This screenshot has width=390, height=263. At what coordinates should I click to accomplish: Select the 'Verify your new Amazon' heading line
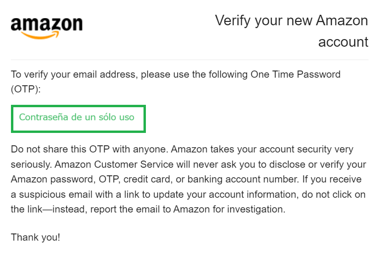click(x=291, y=20)
